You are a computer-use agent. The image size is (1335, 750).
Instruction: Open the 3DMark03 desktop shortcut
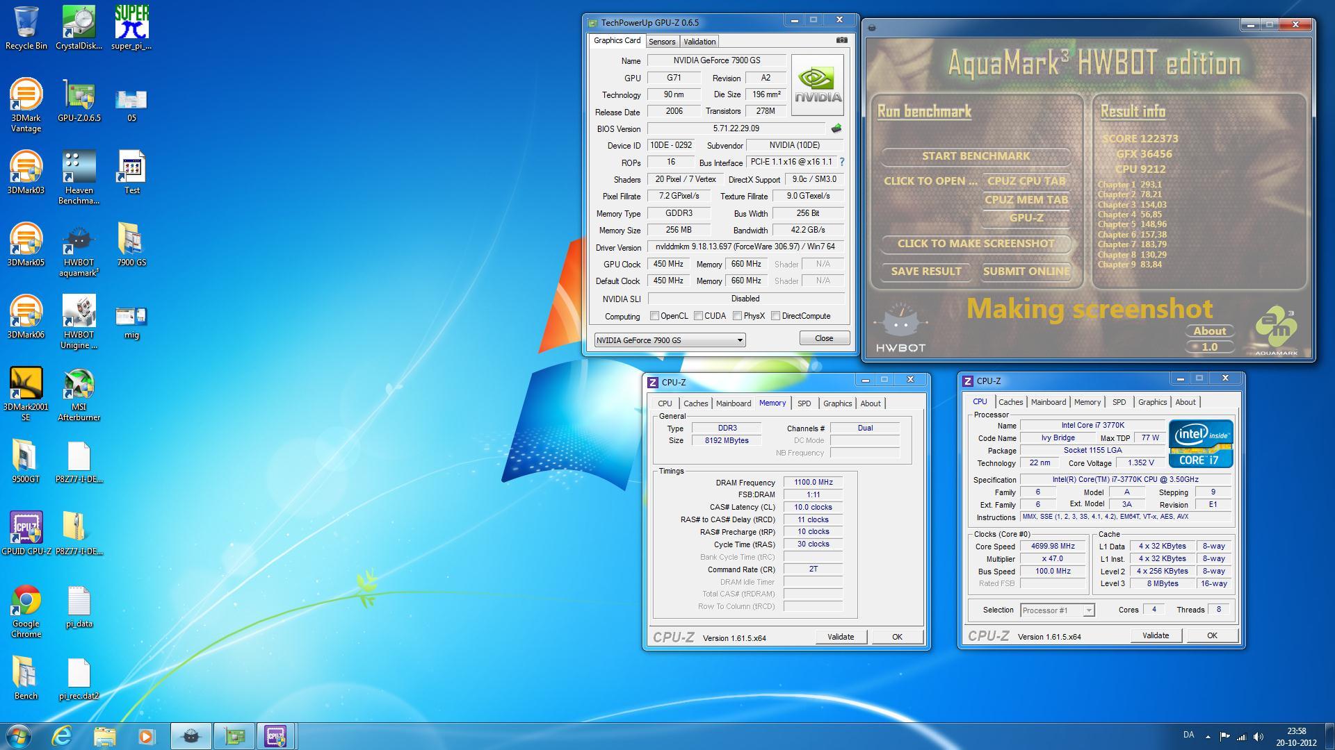pyautogui.click(x=26, y=172)
